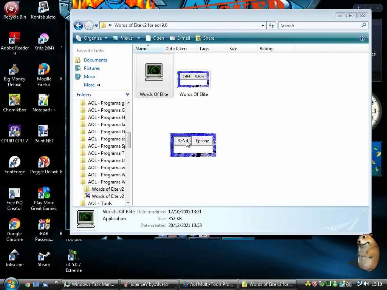The height and width of the screenshot is (290, 387).
Task: Click Share in Explorer toolbar
Action: point(205,38)
